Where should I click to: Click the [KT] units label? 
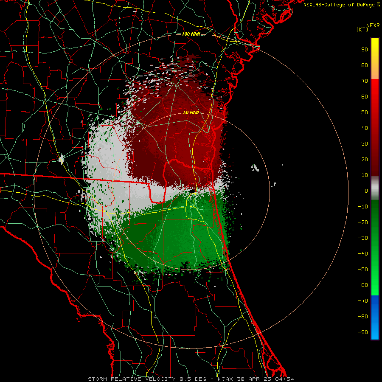tap(362, 29)
